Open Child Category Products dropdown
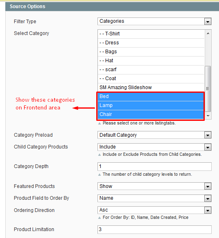Viewport: 219px width, 238px height. click(154, 147)
